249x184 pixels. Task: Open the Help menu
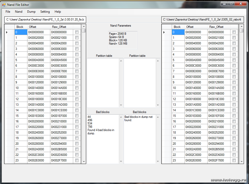click(58, 12)
